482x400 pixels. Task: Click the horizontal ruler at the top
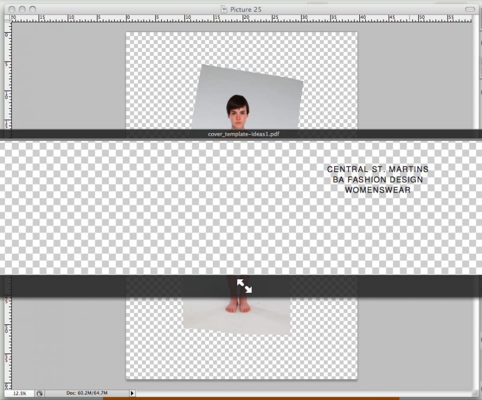point(242,18)
